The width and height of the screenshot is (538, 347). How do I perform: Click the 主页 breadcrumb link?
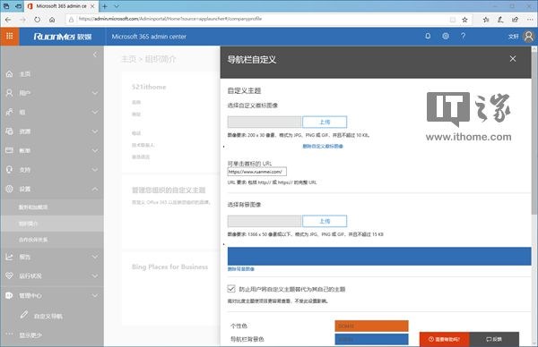coord(128,59)
